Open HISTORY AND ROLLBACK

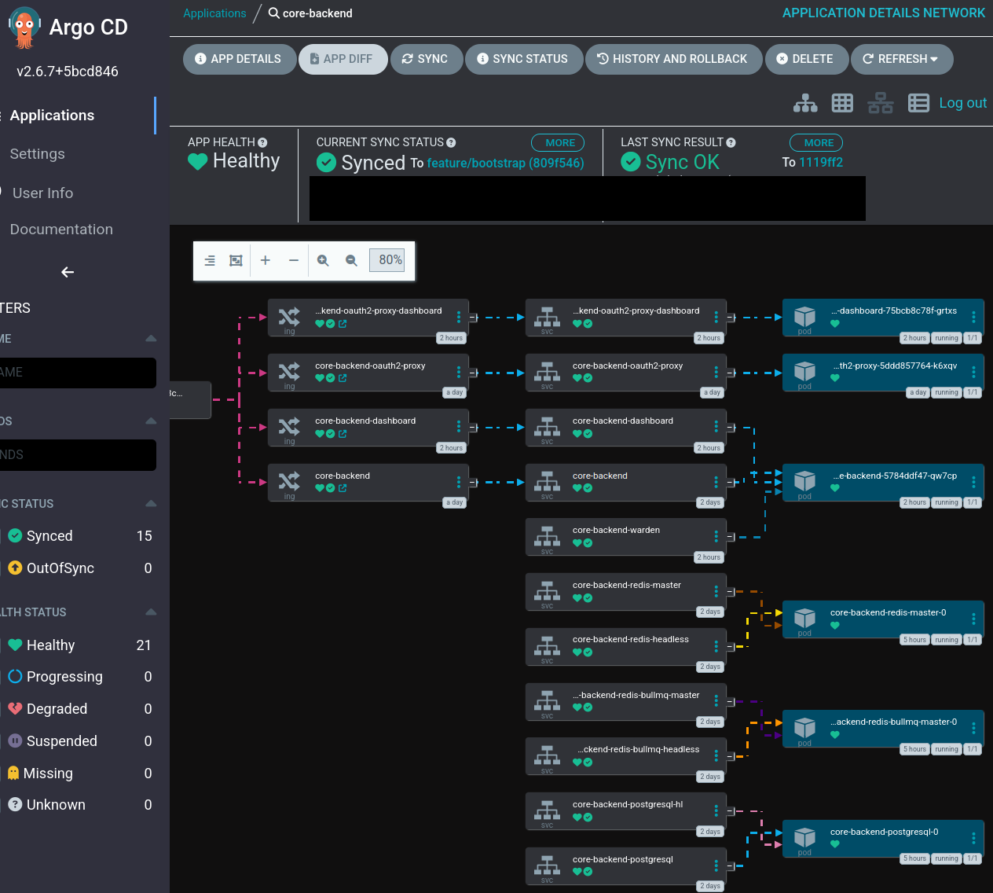[x=673, y=59]
